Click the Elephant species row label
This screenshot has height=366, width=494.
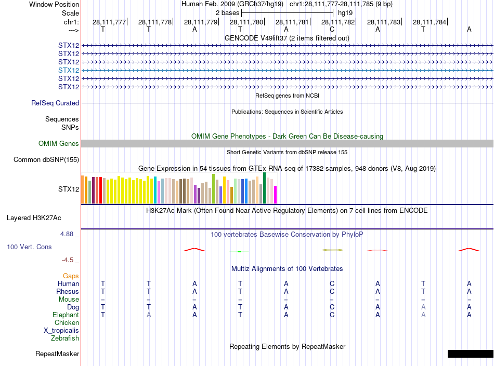pyautogui.click(x=66, y=315)
